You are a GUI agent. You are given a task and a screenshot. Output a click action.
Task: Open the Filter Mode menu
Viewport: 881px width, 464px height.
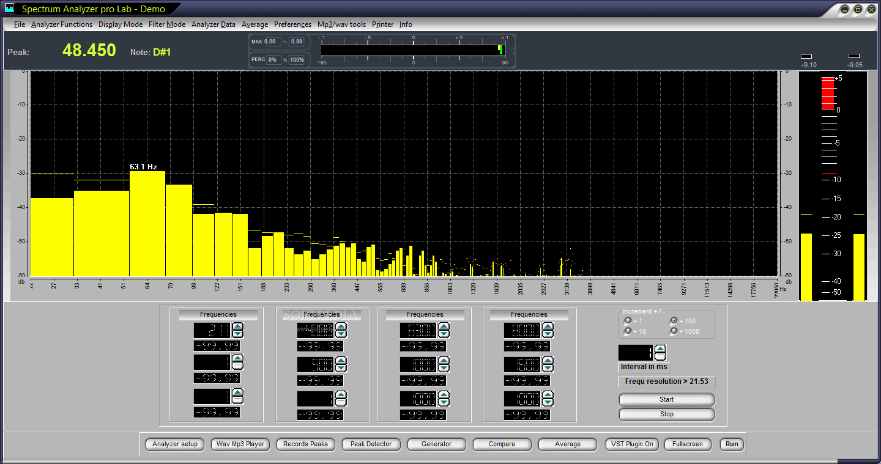coord(167,24)
